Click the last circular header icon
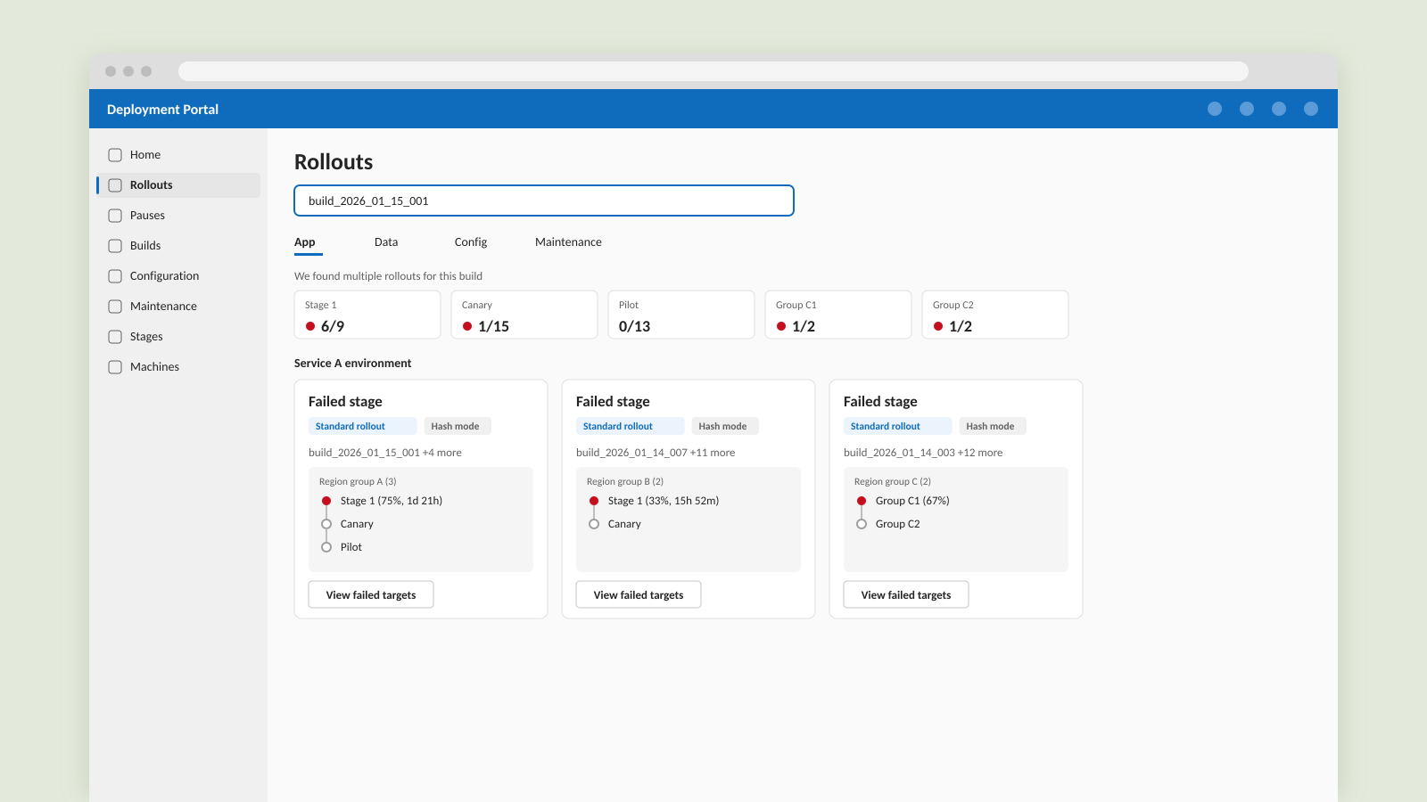Image resolution: width=1427 pixels, height=802 pixels. point(1311,109)
